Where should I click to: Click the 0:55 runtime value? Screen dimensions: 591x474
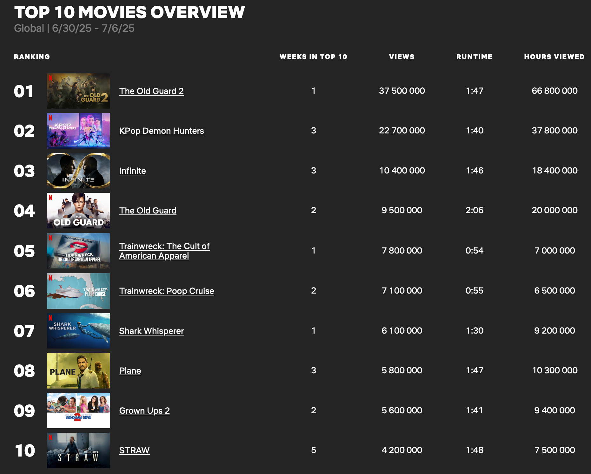(x=475, y=291)
